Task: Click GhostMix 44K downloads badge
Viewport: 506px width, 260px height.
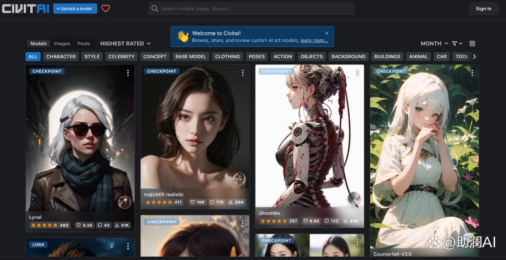Action: click(x=351, y=221)
